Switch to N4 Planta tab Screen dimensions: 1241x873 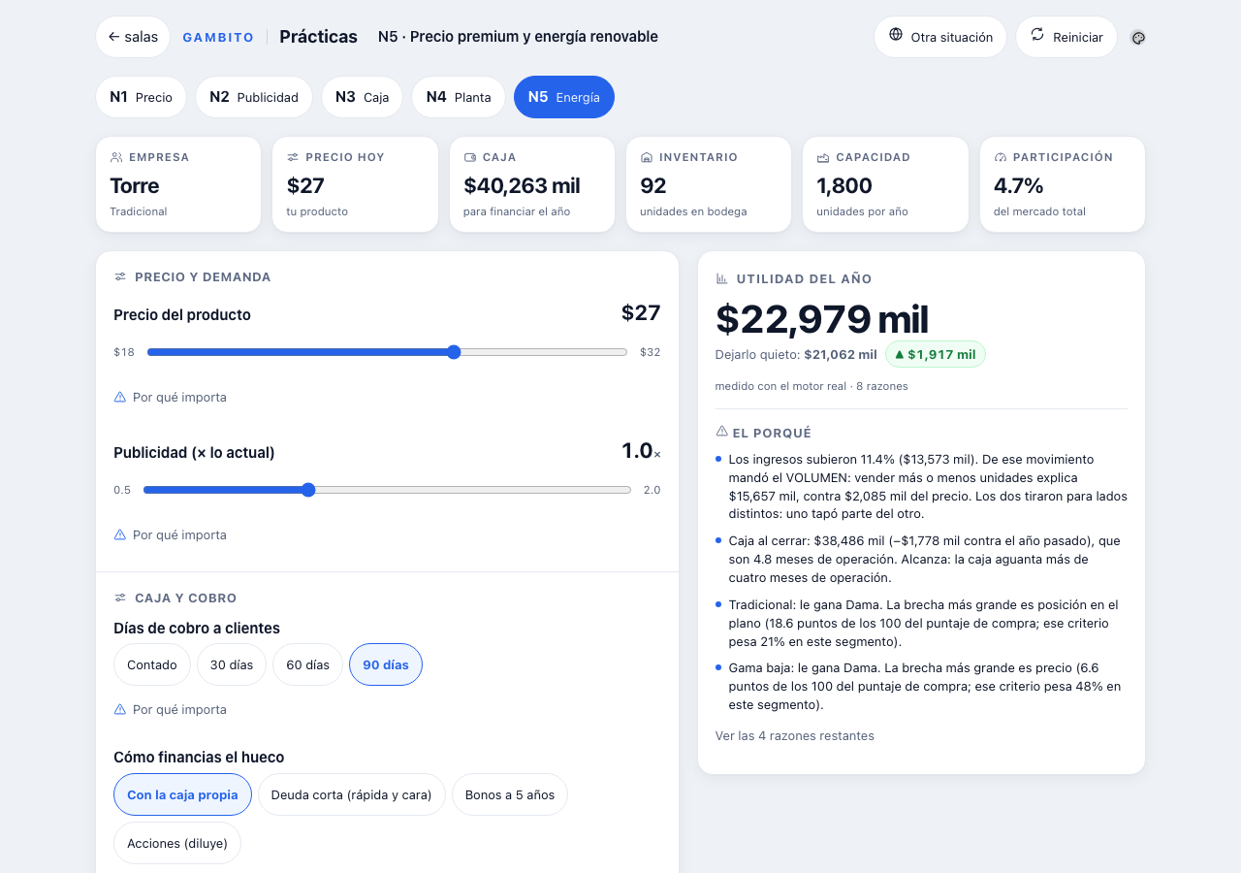pos(459,97)
